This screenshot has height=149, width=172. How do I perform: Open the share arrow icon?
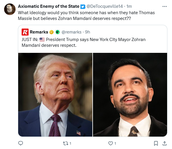pos(164,144)
